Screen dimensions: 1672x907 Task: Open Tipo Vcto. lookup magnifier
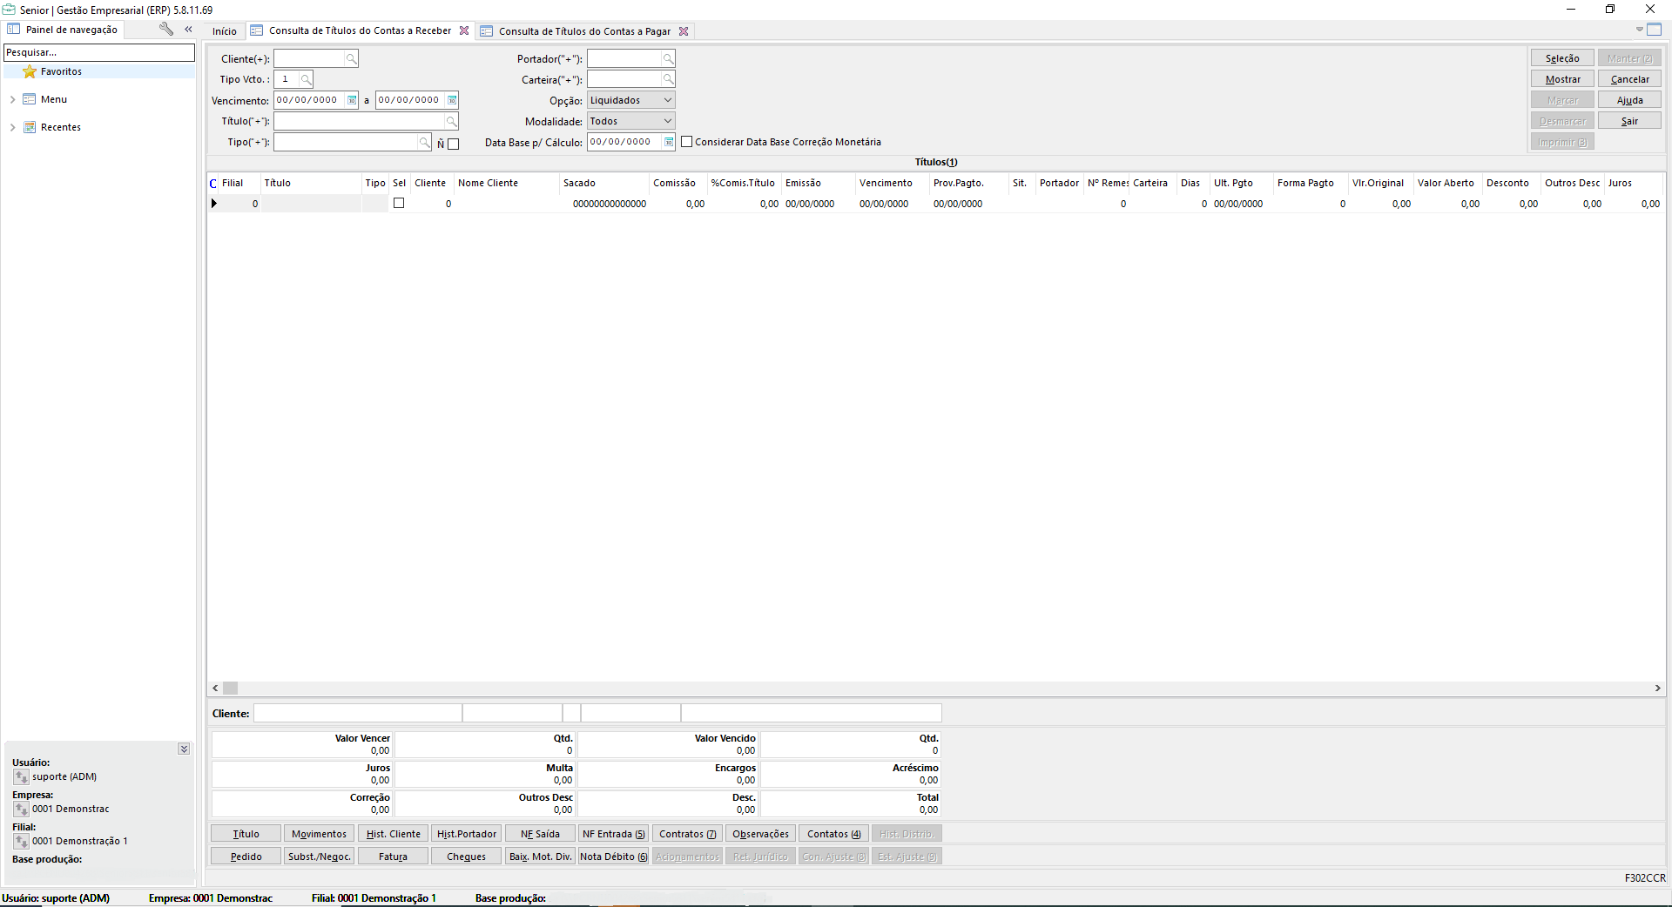[306, 79]
